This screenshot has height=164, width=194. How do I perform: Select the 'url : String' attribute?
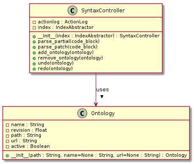24,141
